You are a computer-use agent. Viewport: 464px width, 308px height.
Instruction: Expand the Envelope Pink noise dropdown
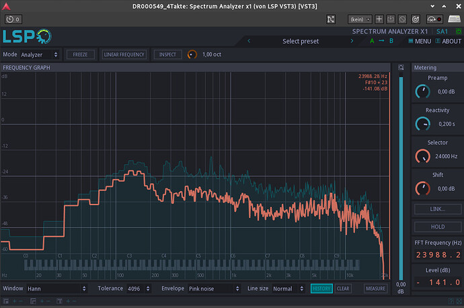click(213, 288)
